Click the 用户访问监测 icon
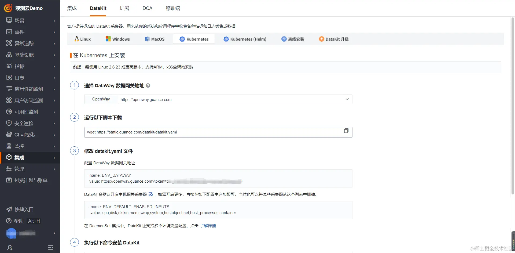This screenshot has width=515, height=253. (9, 100)
